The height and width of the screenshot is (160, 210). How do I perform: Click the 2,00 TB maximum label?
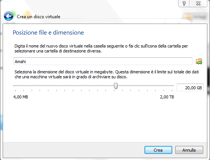click(167, 97)
